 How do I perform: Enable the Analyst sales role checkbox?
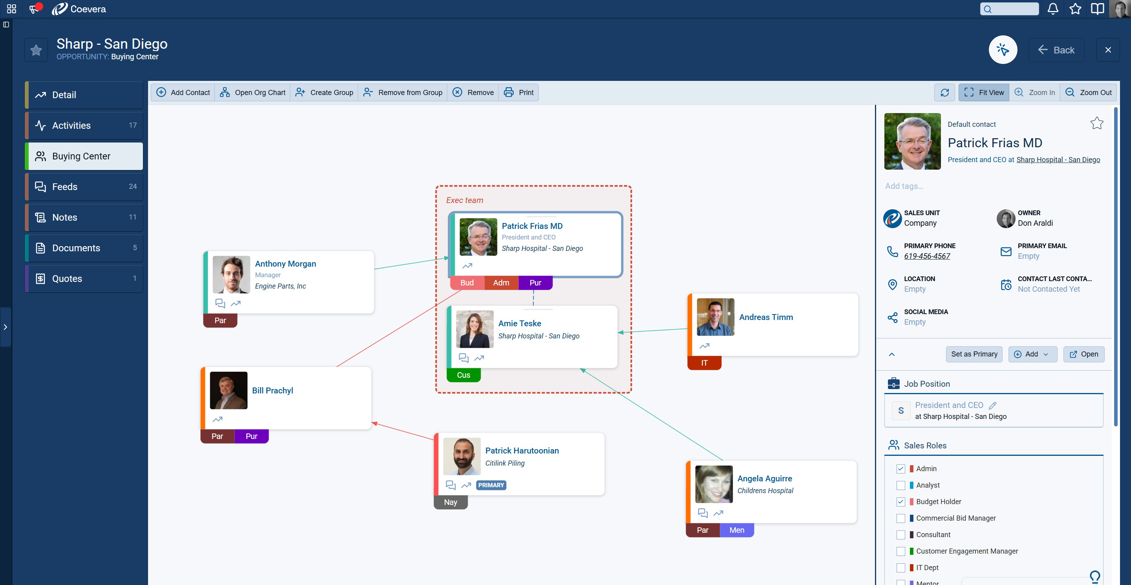[900, 485]
